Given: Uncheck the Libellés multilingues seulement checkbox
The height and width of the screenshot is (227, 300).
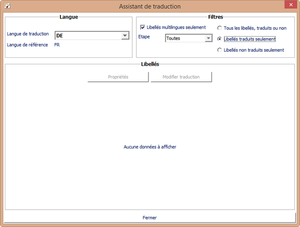Looking at the screenshot, I should [x=142, y=27].
